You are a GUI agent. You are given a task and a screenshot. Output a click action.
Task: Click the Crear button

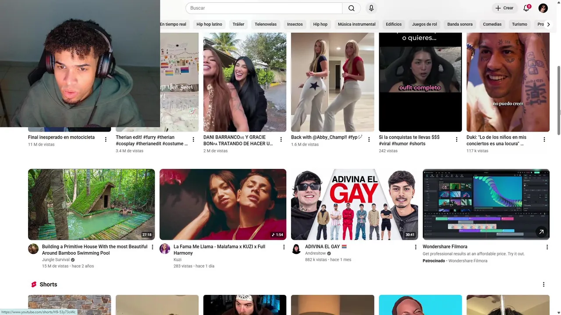(504, 8)
